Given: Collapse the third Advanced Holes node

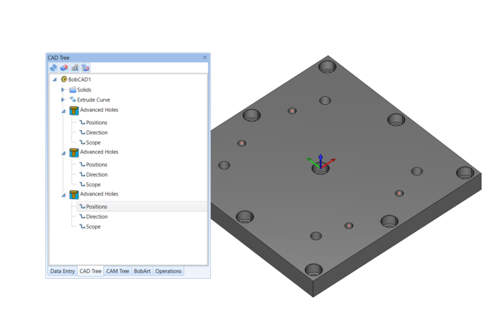Looking at the screenshot, I should (63, 195).
